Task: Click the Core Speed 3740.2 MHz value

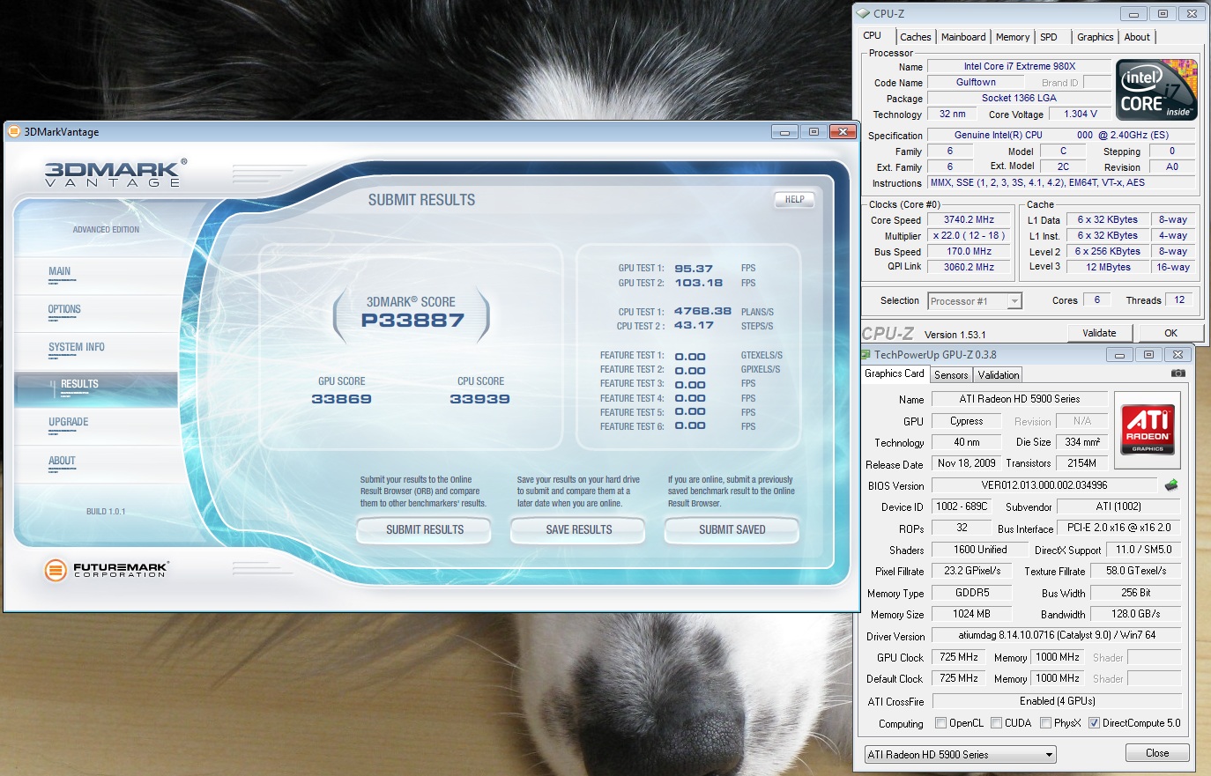Action: [x=969, y=220]
